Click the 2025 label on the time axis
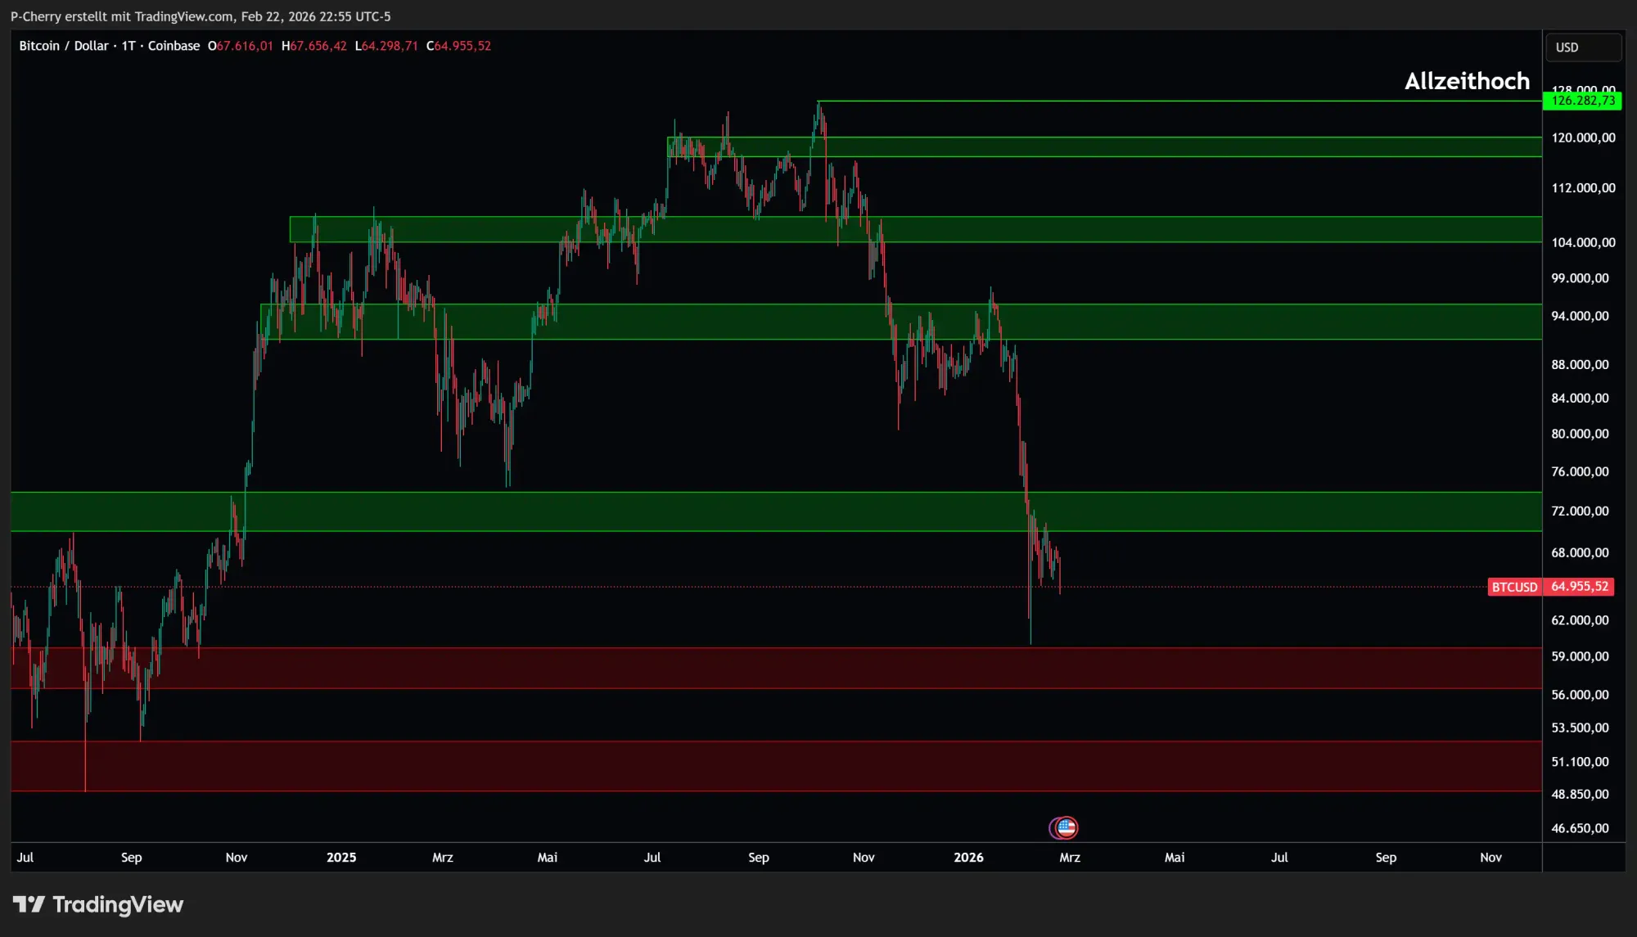Viewport: 1637px width, 937px height. (x=342, y=858)
